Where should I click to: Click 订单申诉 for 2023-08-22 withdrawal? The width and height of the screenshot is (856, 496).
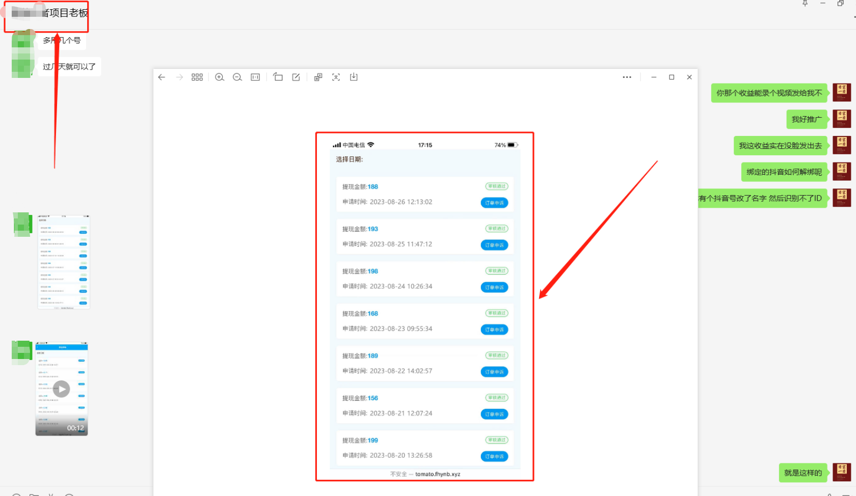[494, 372]
